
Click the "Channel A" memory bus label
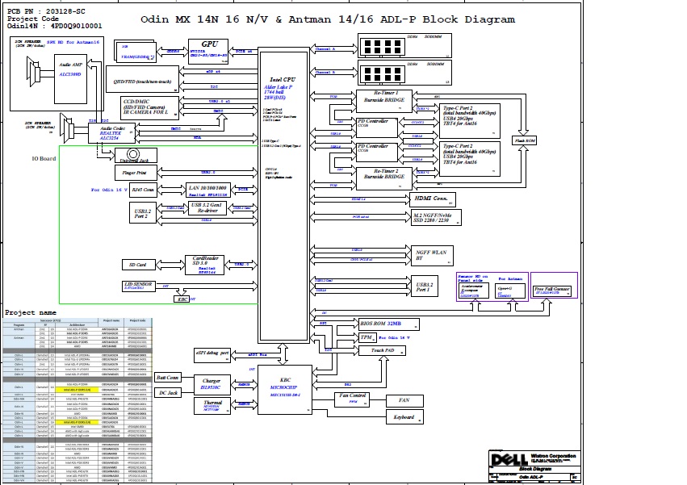click(325, 49)
